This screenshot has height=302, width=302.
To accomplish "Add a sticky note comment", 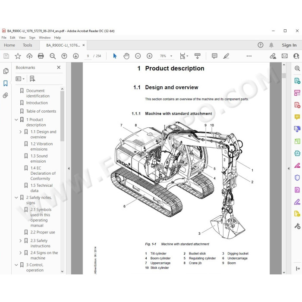I will click(214, 56).
